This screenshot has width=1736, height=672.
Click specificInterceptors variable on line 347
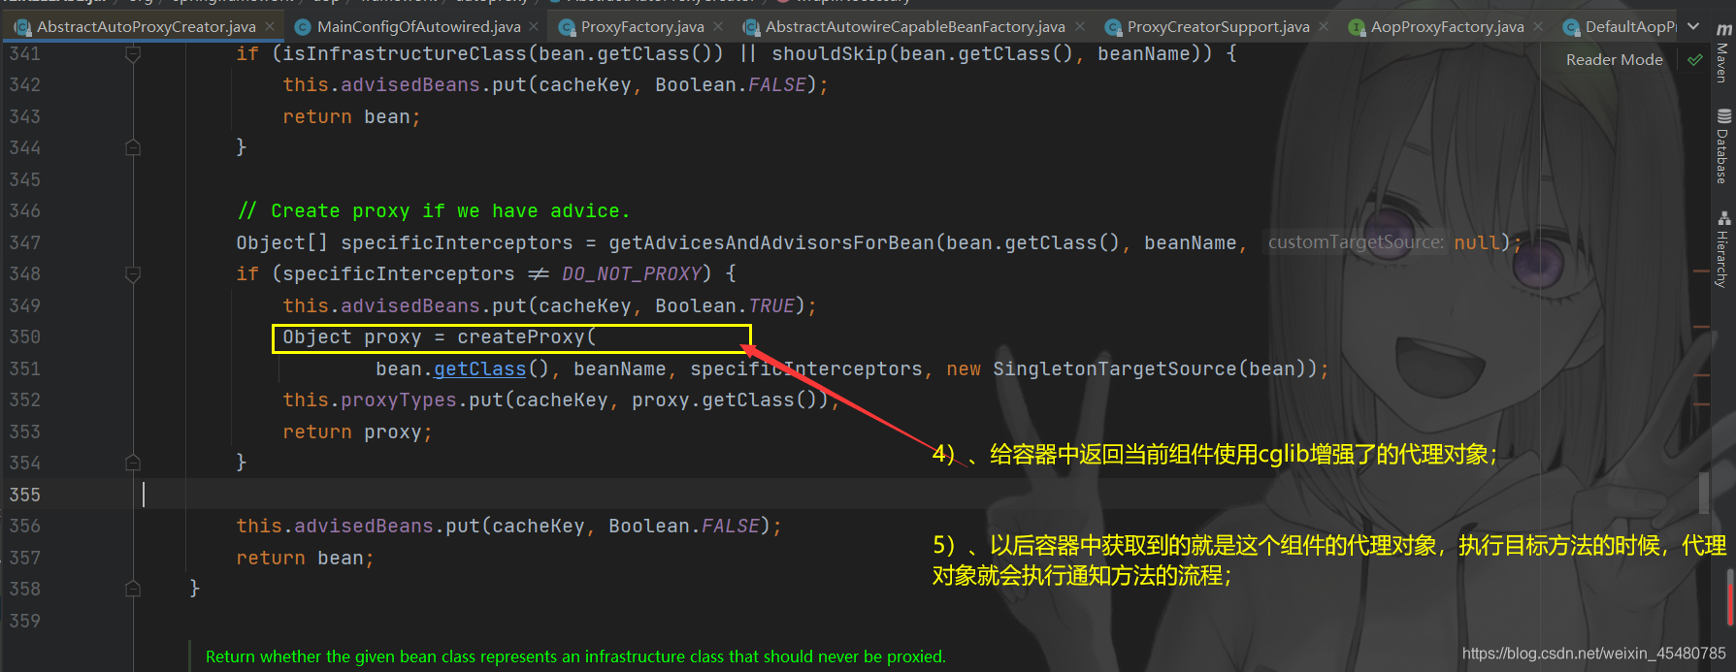tap(457, 242)
